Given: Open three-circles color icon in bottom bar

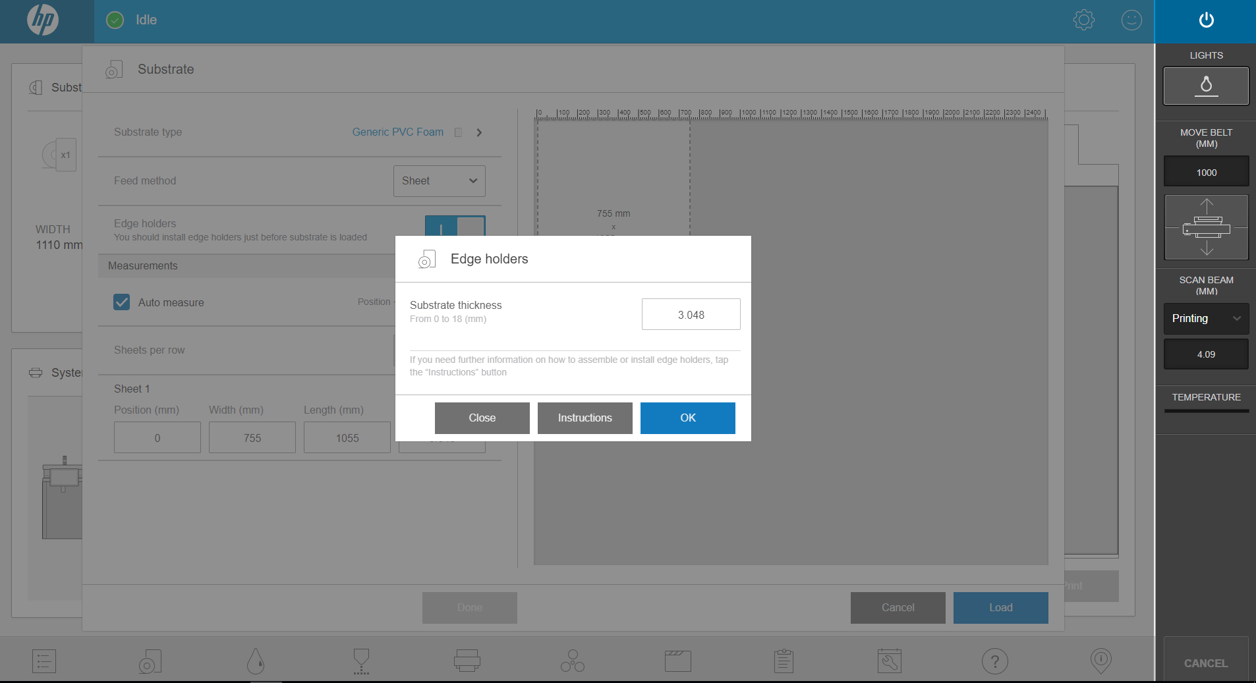Looking at the screenshot, I should click(x=573, y=661).
